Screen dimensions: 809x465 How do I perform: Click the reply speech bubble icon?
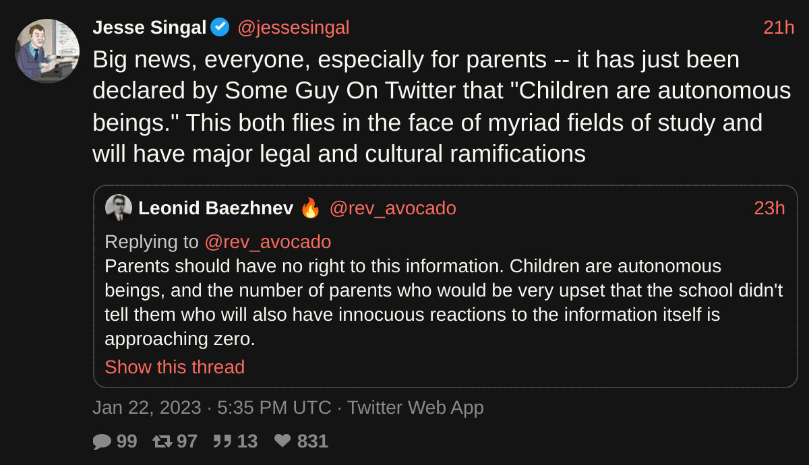point(102,441)
